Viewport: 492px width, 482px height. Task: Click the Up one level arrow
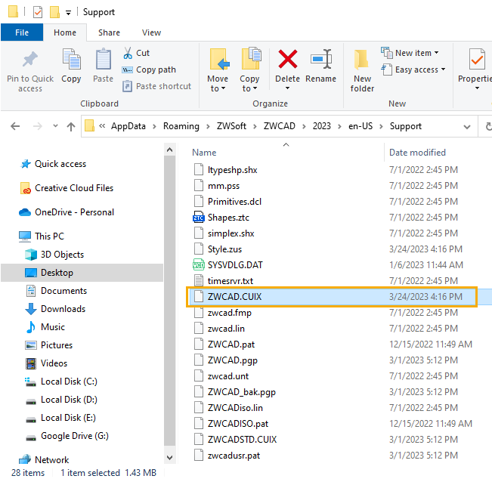pyautogui.click(x=71, y=126)
